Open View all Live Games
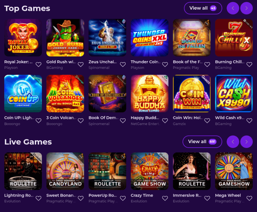 [x=202, y=142]
